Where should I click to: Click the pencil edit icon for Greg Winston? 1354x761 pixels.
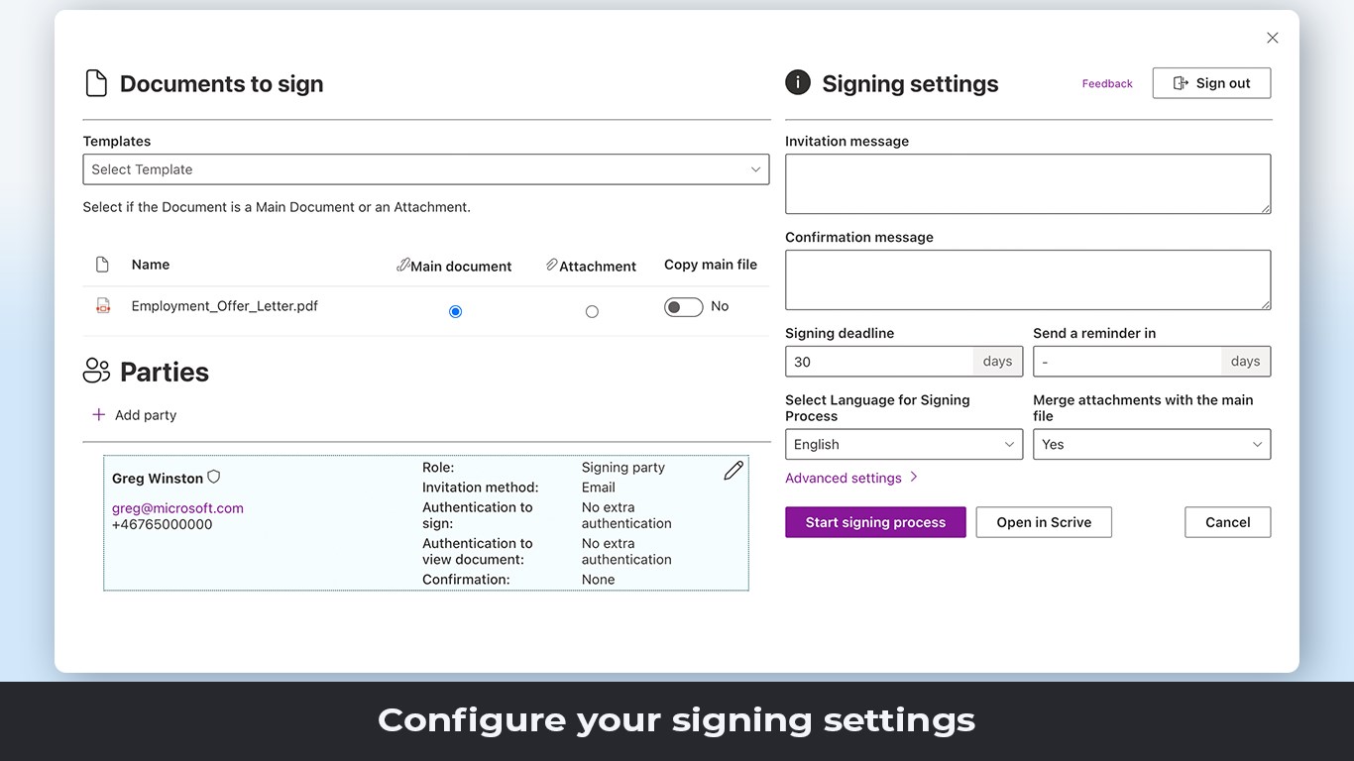[733, 471]
